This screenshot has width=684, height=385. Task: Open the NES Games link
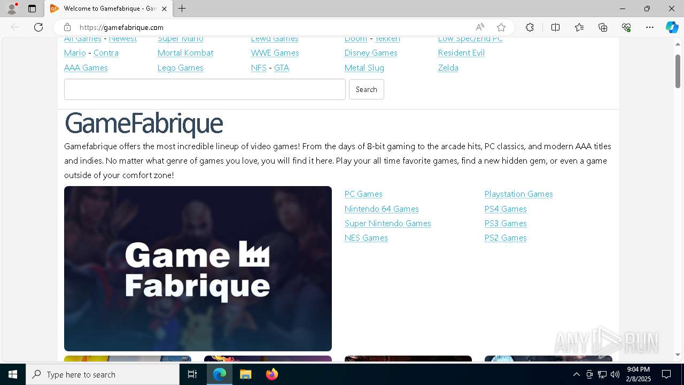click(366, 238)
